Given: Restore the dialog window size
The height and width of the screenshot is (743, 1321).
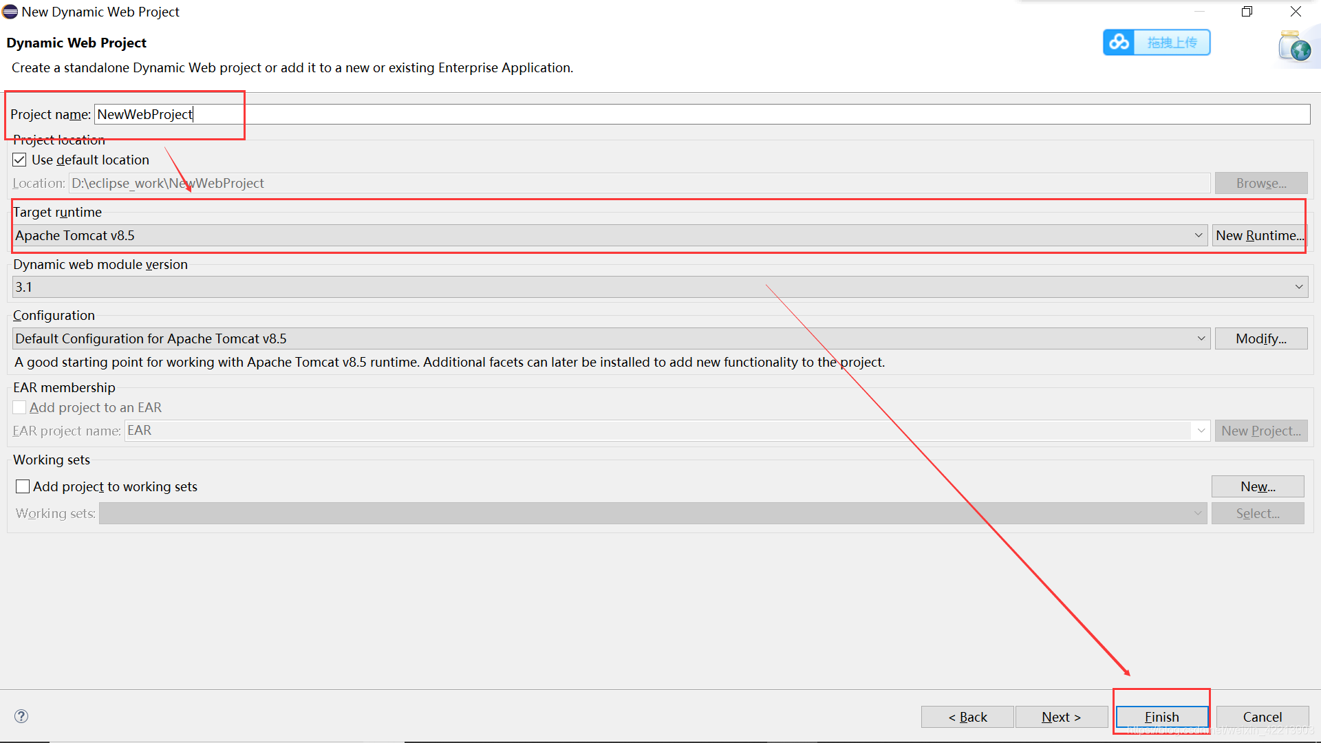Looking at the screenshot, I should tap(1247, 12).
